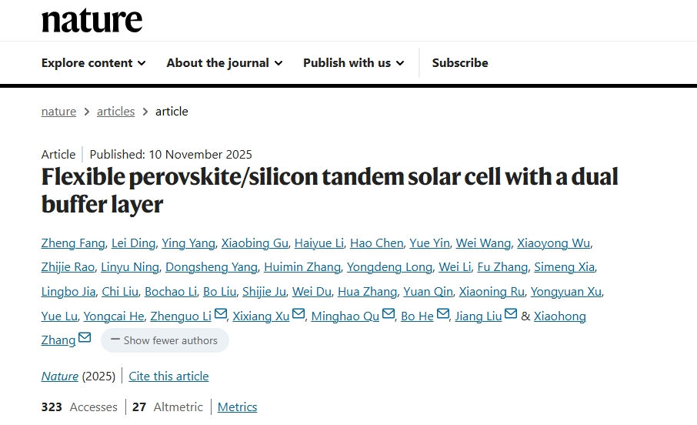Click envelope icon after Jiang Liu

pyautogui.click(x=511, y=314)
